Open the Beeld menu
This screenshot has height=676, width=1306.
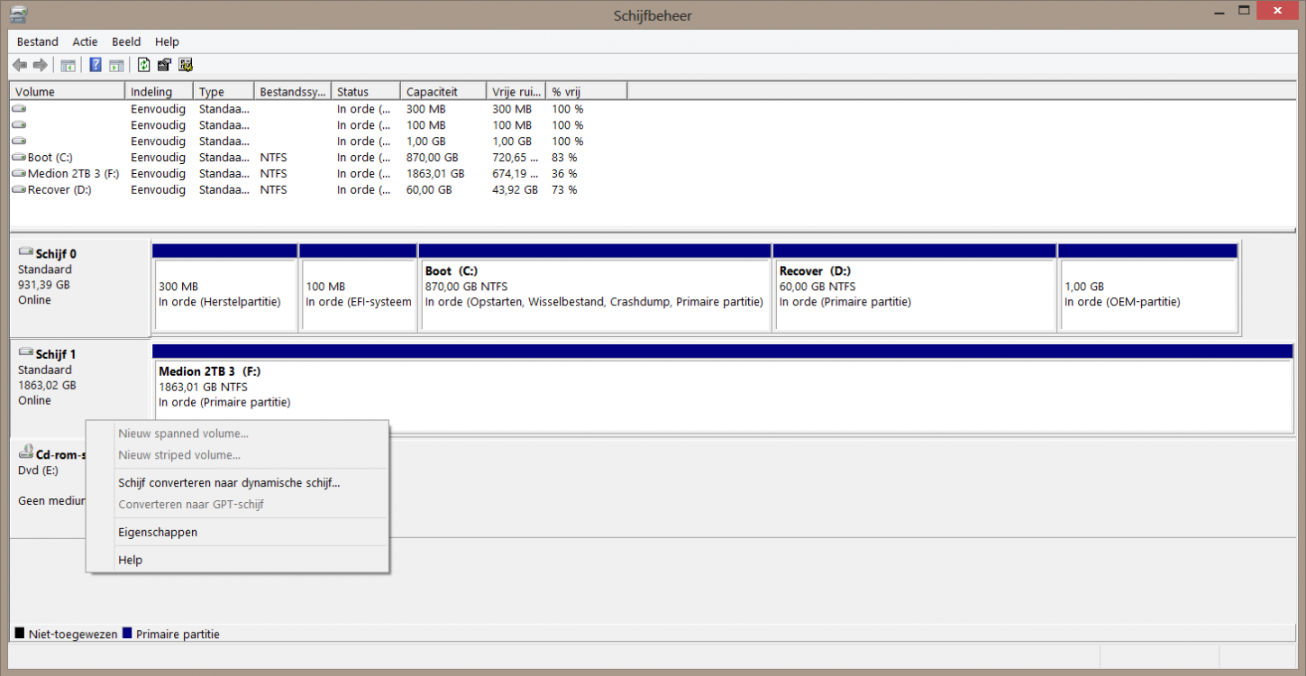click(x=125, y=41)
